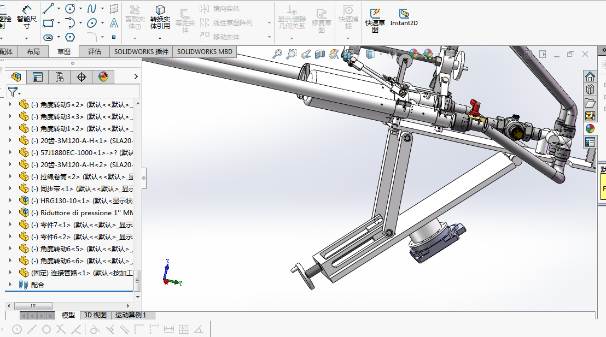This screenshot has height=337, width=606.
Task: Click the Zoom to Fit icon
Action: coord(277,54)
